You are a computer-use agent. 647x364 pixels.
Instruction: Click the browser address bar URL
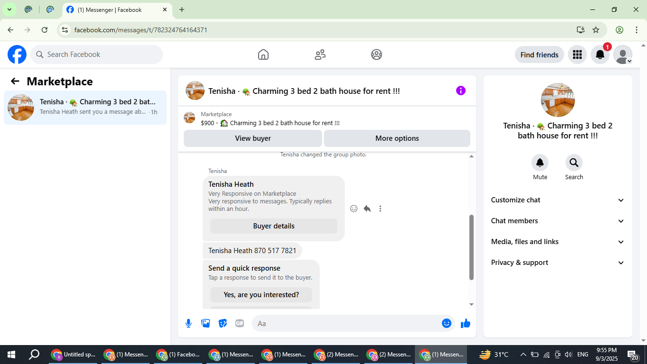click(x=141, y=30)
